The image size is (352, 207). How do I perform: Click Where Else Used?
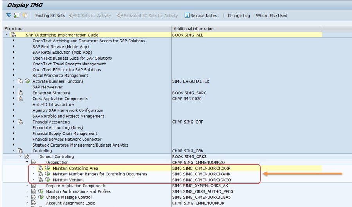pyautogui.click(x=271, y=16)
